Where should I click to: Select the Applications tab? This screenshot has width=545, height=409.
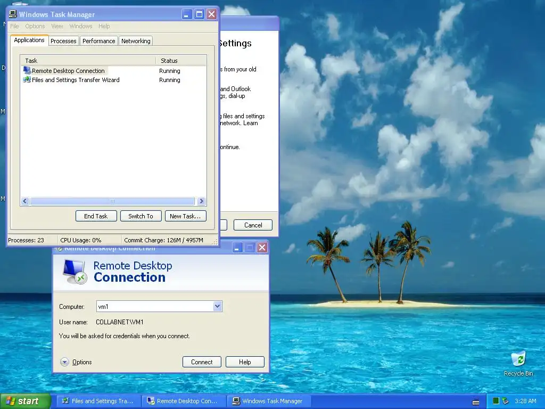click(29, 40)
